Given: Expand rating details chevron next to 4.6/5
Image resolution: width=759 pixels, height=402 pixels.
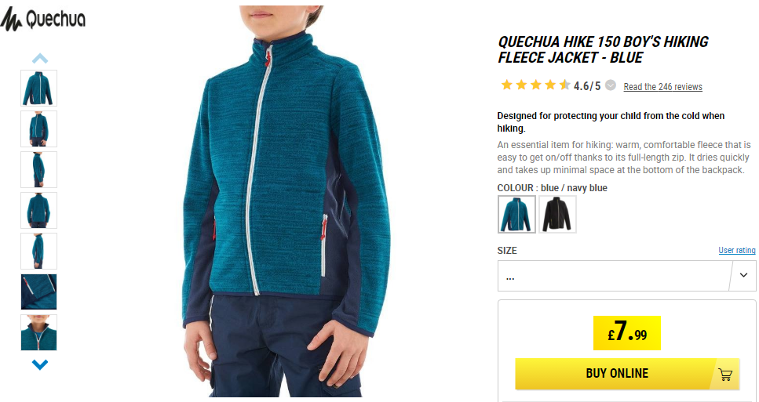Looking at the screenshot, I should click(x=611, y=85).
